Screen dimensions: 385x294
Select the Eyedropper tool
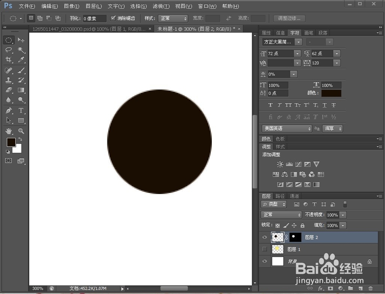tap(21, 60)
